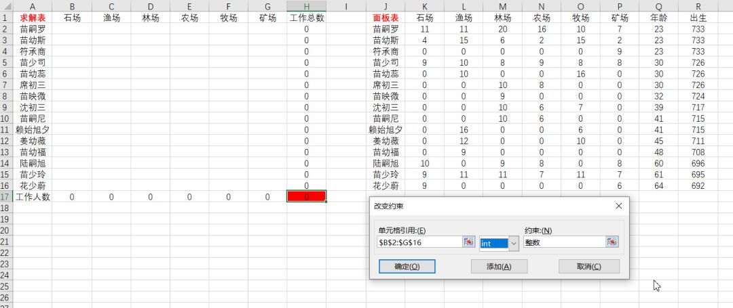Click value 16 in 苗幼蕊 牧场 column

pyautogui.click(x=580, y=74)
